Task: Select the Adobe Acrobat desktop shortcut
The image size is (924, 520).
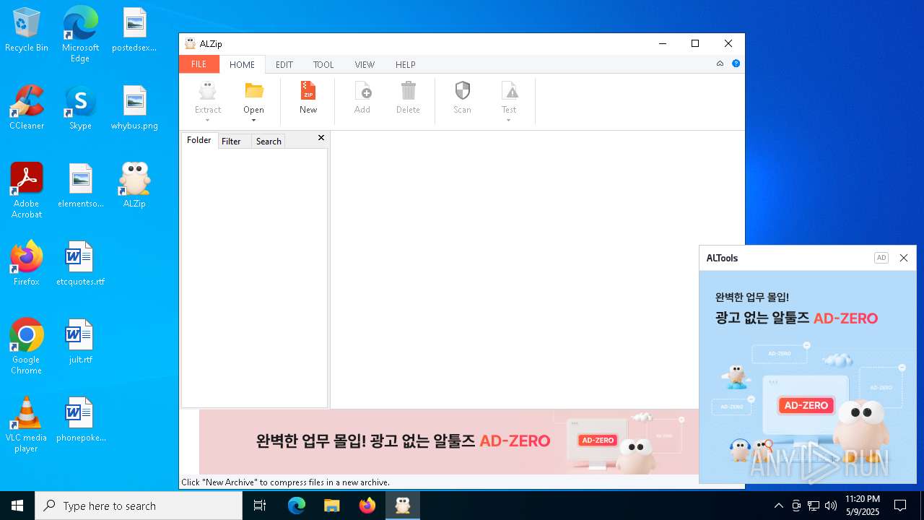Action: coord(27,190)
